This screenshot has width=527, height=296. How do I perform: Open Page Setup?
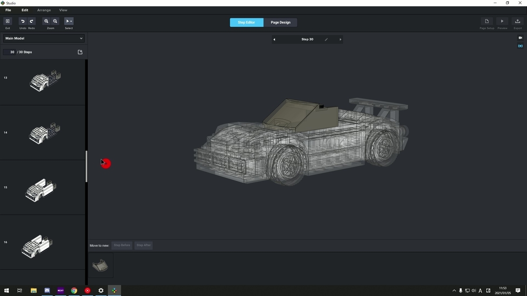click(487, 21)
